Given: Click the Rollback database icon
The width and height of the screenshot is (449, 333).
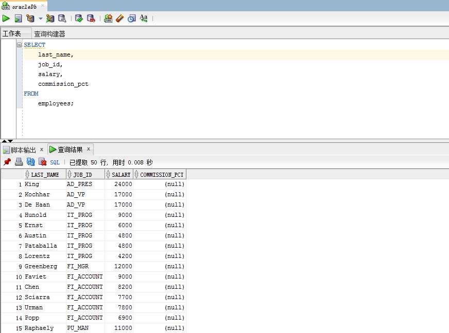Looking at the screenshot, I should 91,18.
